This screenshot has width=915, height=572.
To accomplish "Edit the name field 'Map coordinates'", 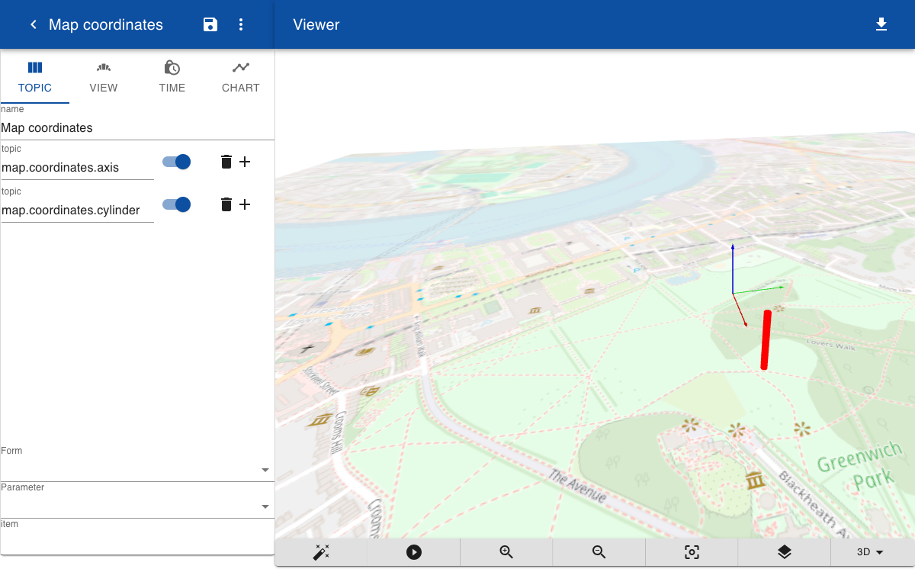I will click(x=137, y=128).
